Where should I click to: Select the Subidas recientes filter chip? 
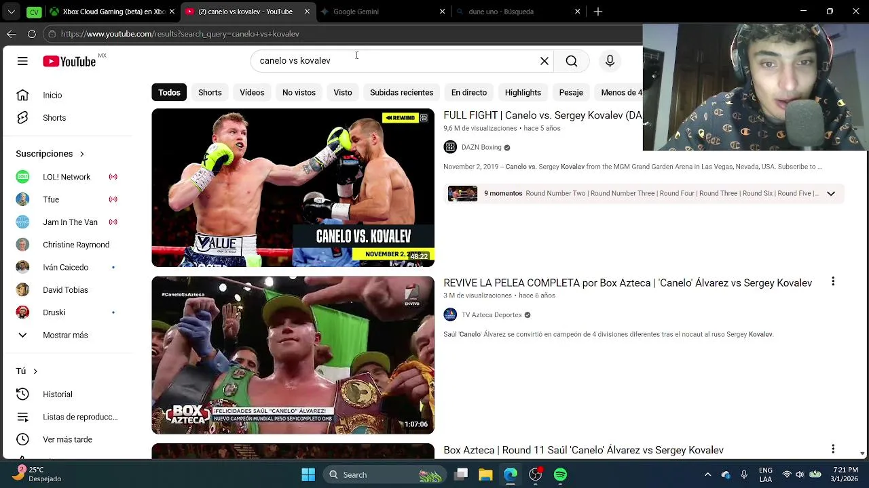click(401, 92)
